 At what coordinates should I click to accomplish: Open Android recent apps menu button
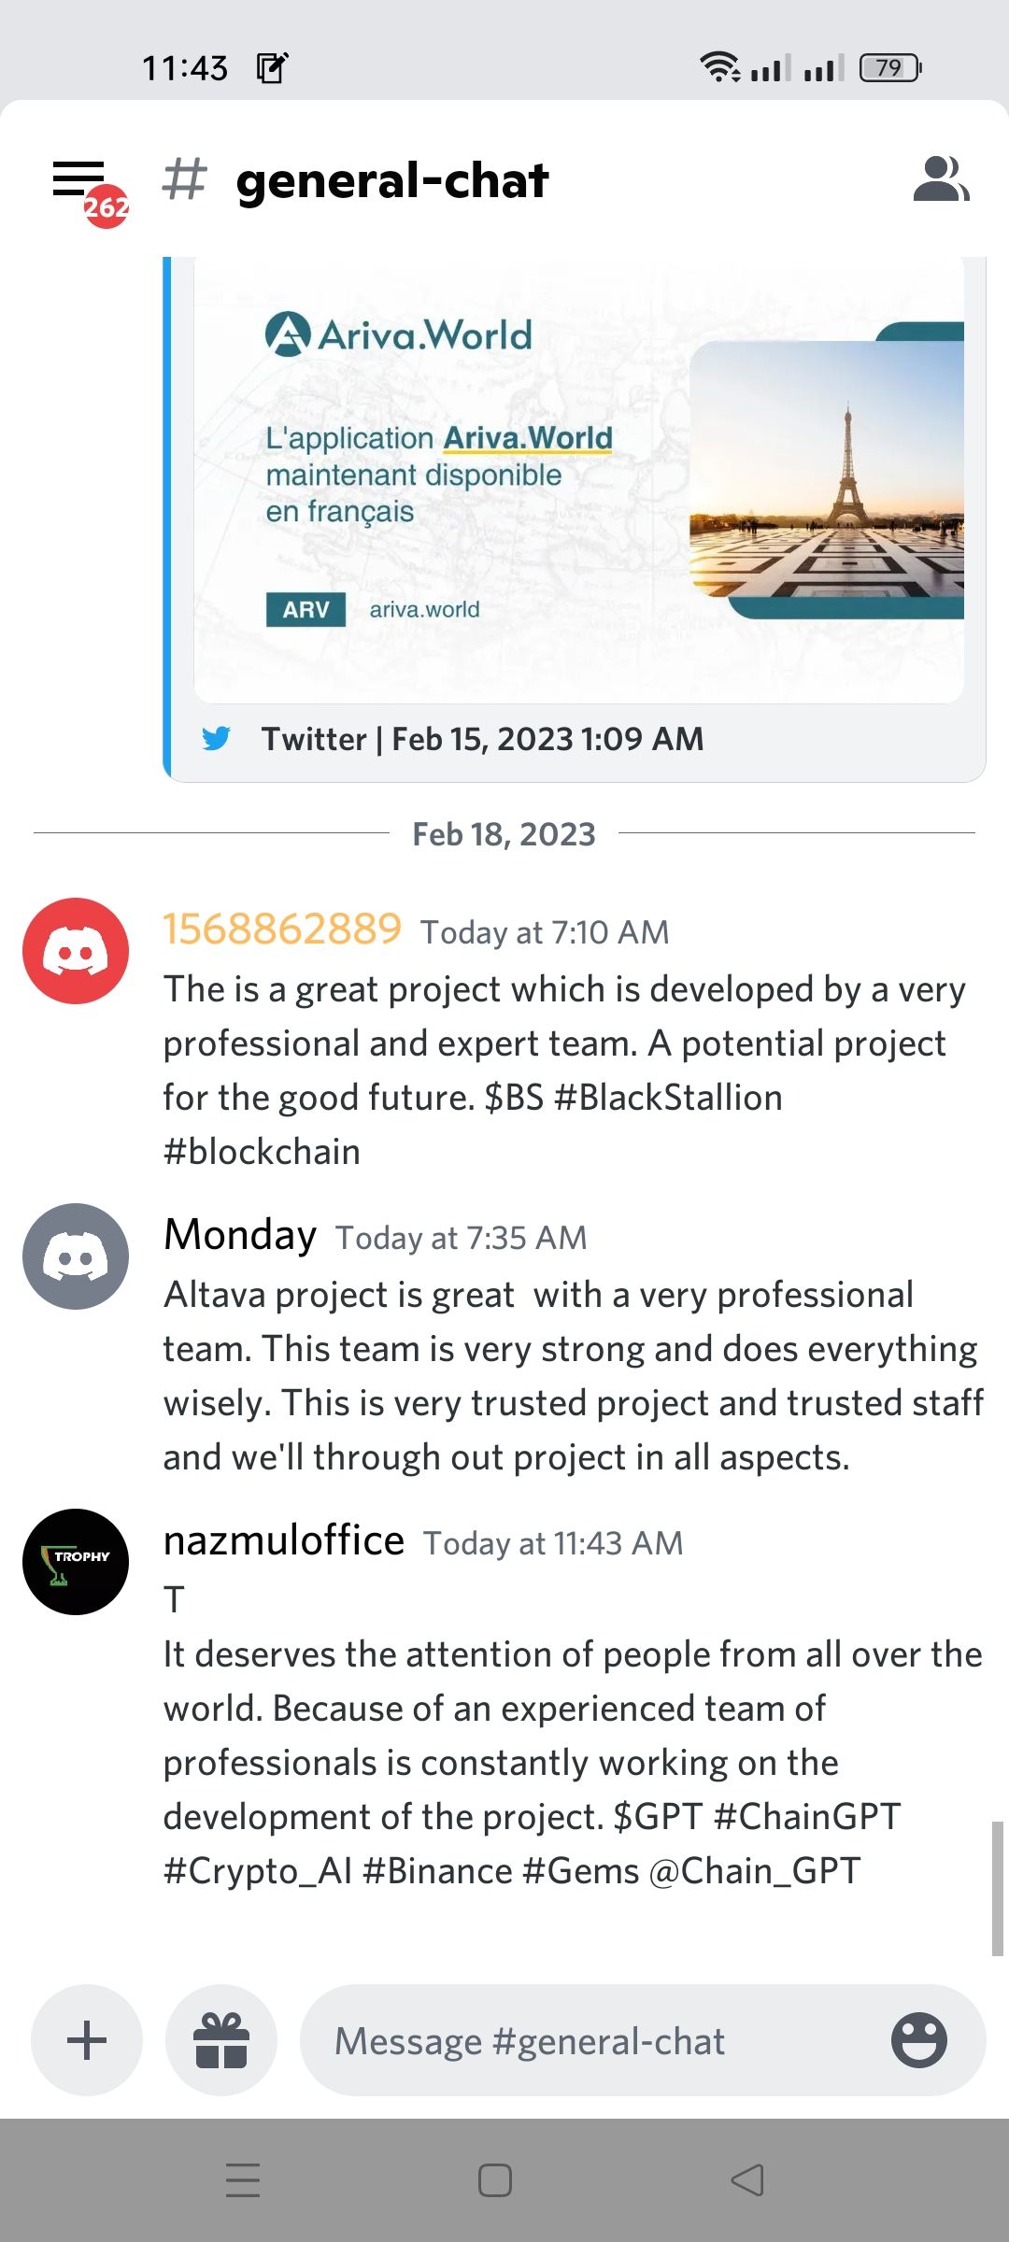tap(243, 2180)
